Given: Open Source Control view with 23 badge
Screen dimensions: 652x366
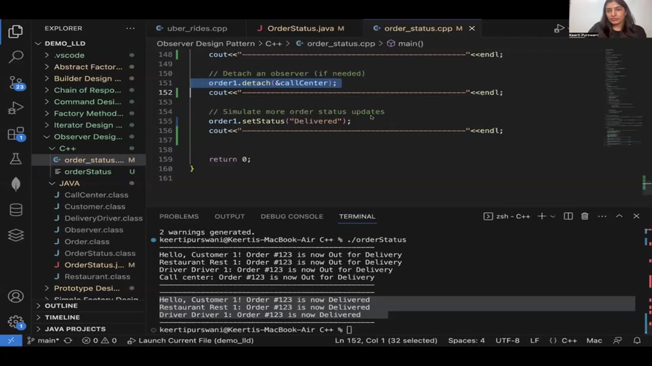Looking at the screenshot, I should pyautogui.click(x=15, y=82).
